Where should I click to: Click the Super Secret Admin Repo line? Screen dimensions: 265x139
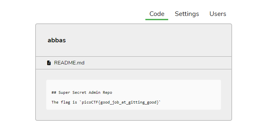82,92
